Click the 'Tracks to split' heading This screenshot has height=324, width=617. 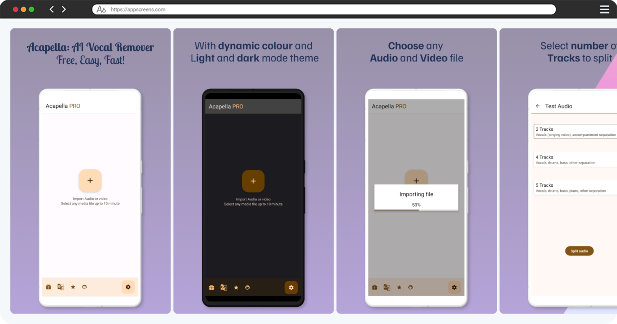click(x=580, y=58)
